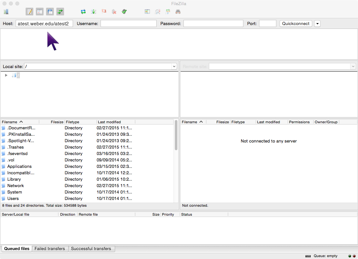Click the reconnect to last server icon

pos(124,12)
